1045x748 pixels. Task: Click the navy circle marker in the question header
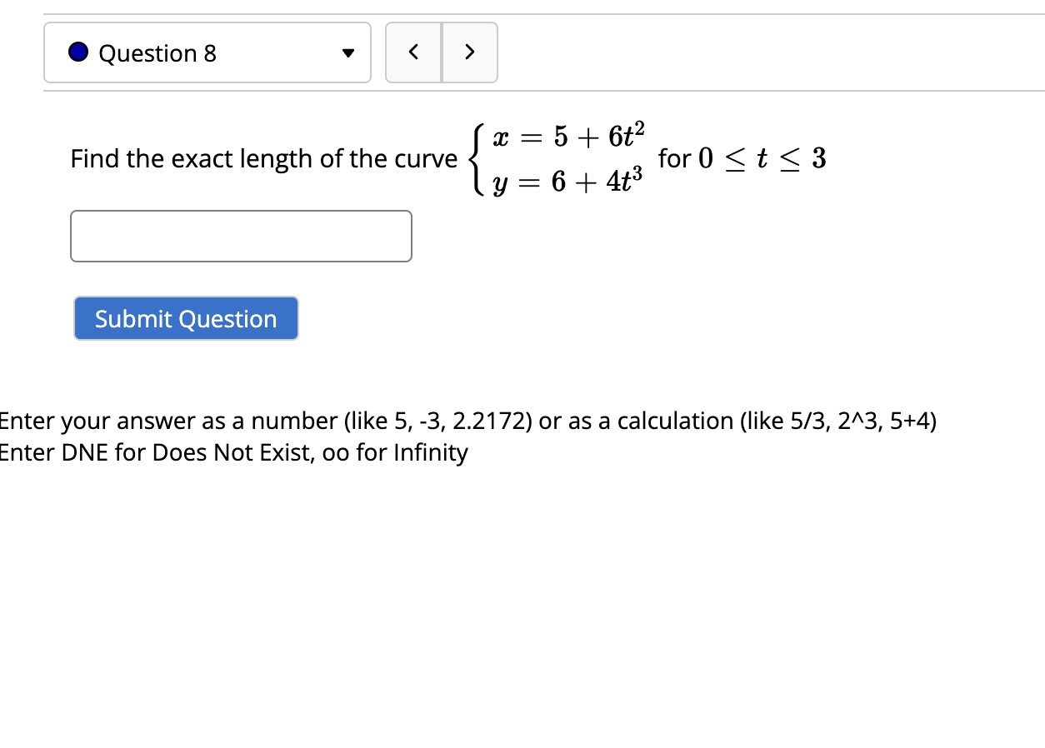[77, 52]
